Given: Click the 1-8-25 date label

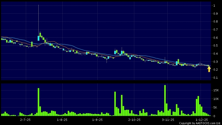Looking at the screenshot, I should point(62,120).
